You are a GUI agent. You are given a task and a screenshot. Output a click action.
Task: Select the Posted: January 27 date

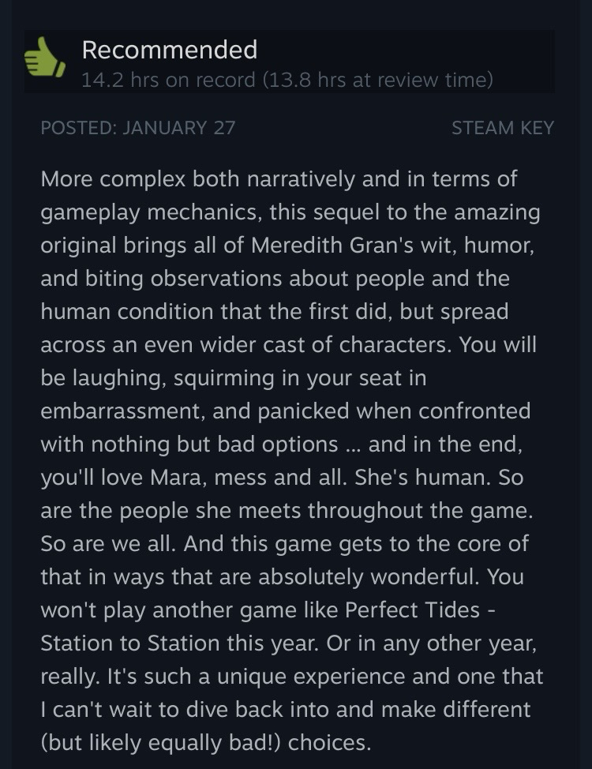(137, 128)
